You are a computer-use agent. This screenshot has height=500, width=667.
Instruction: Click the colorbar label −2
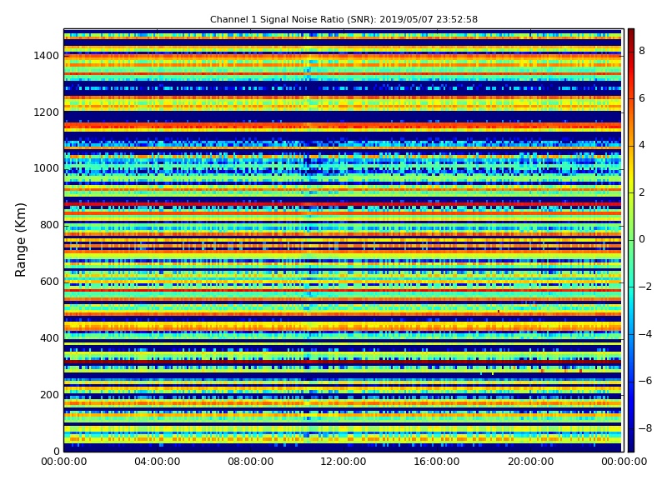[x=645, y=287]
